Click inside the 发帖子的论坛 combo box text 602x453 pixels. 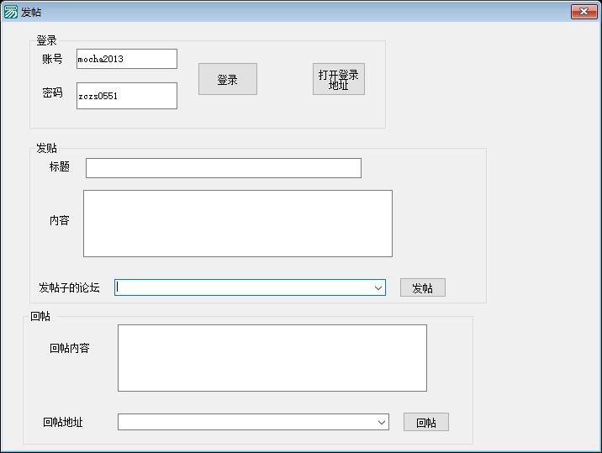(244, 287)
